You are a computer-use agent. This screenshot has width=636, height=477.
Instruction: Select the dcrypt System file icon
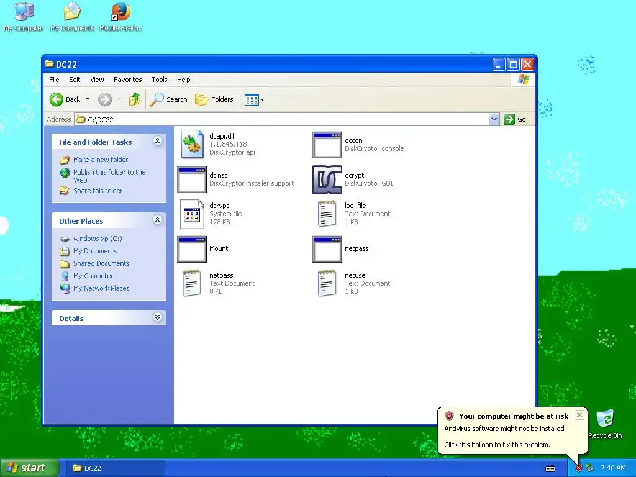pos(193,214)
